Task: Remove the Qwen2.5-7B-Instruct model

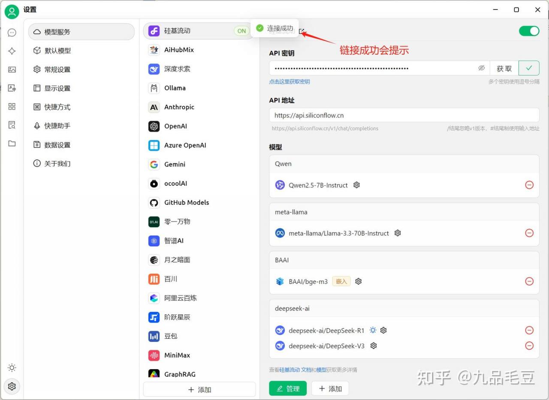Action: pyautogui.click(x=529, y=185)
